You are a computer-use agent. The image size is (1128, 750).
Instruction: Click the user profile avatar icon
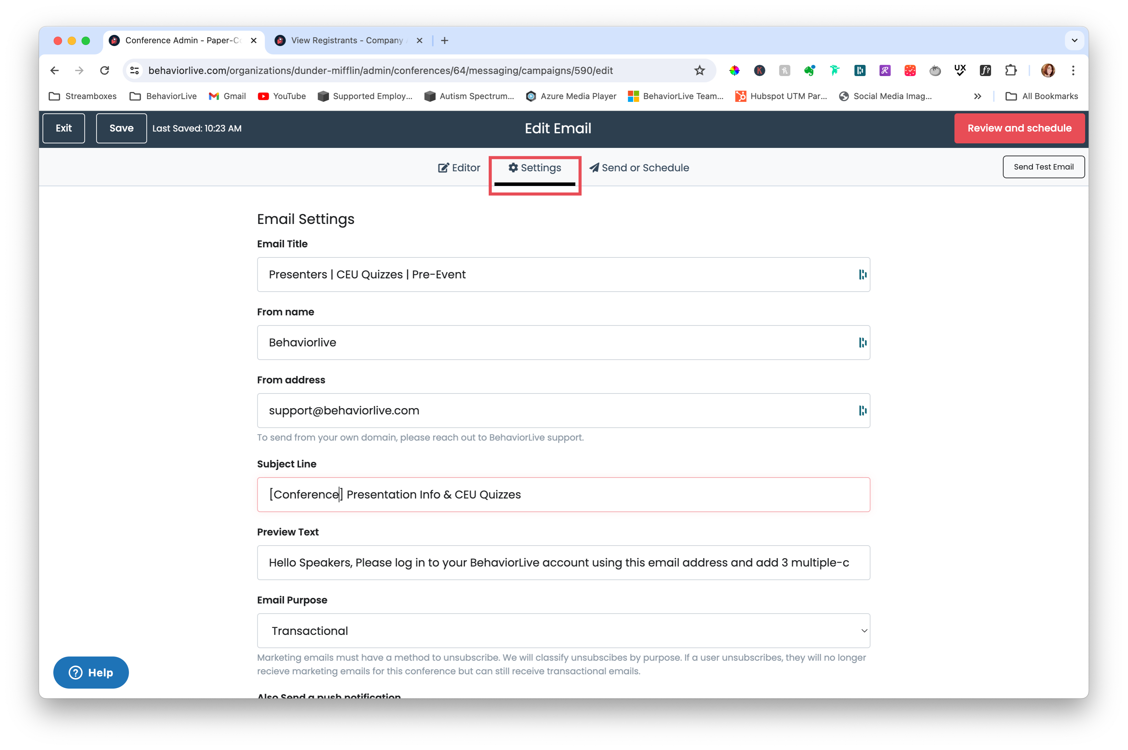click(1048, 70)
